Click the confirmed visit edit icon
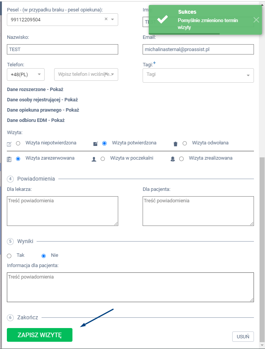 (x=96, y=144)
